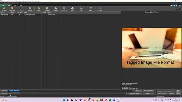Click the LinkedIn share icon

[177, 5]
